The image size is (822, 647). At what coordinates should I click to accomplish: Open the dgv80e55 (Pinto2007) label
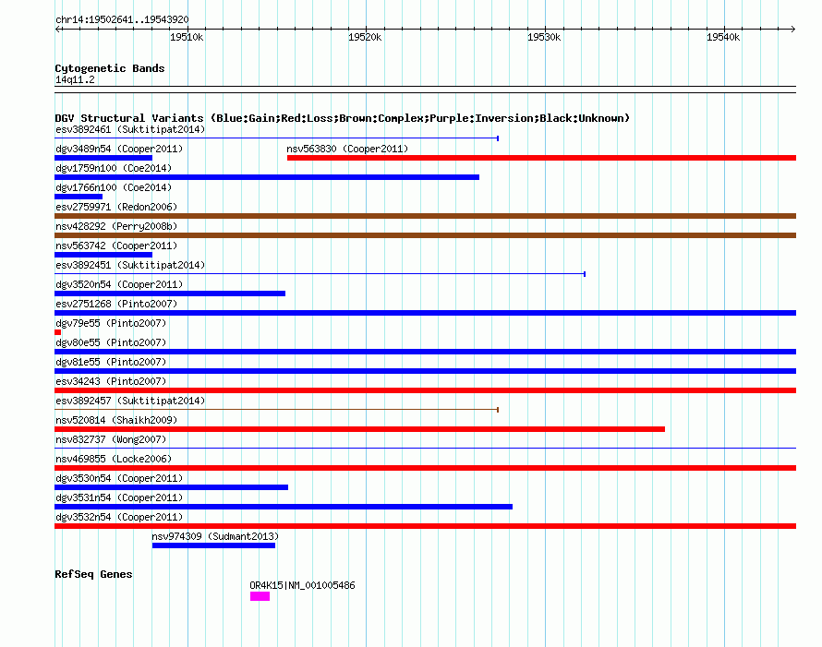click(x=111, y=342)
